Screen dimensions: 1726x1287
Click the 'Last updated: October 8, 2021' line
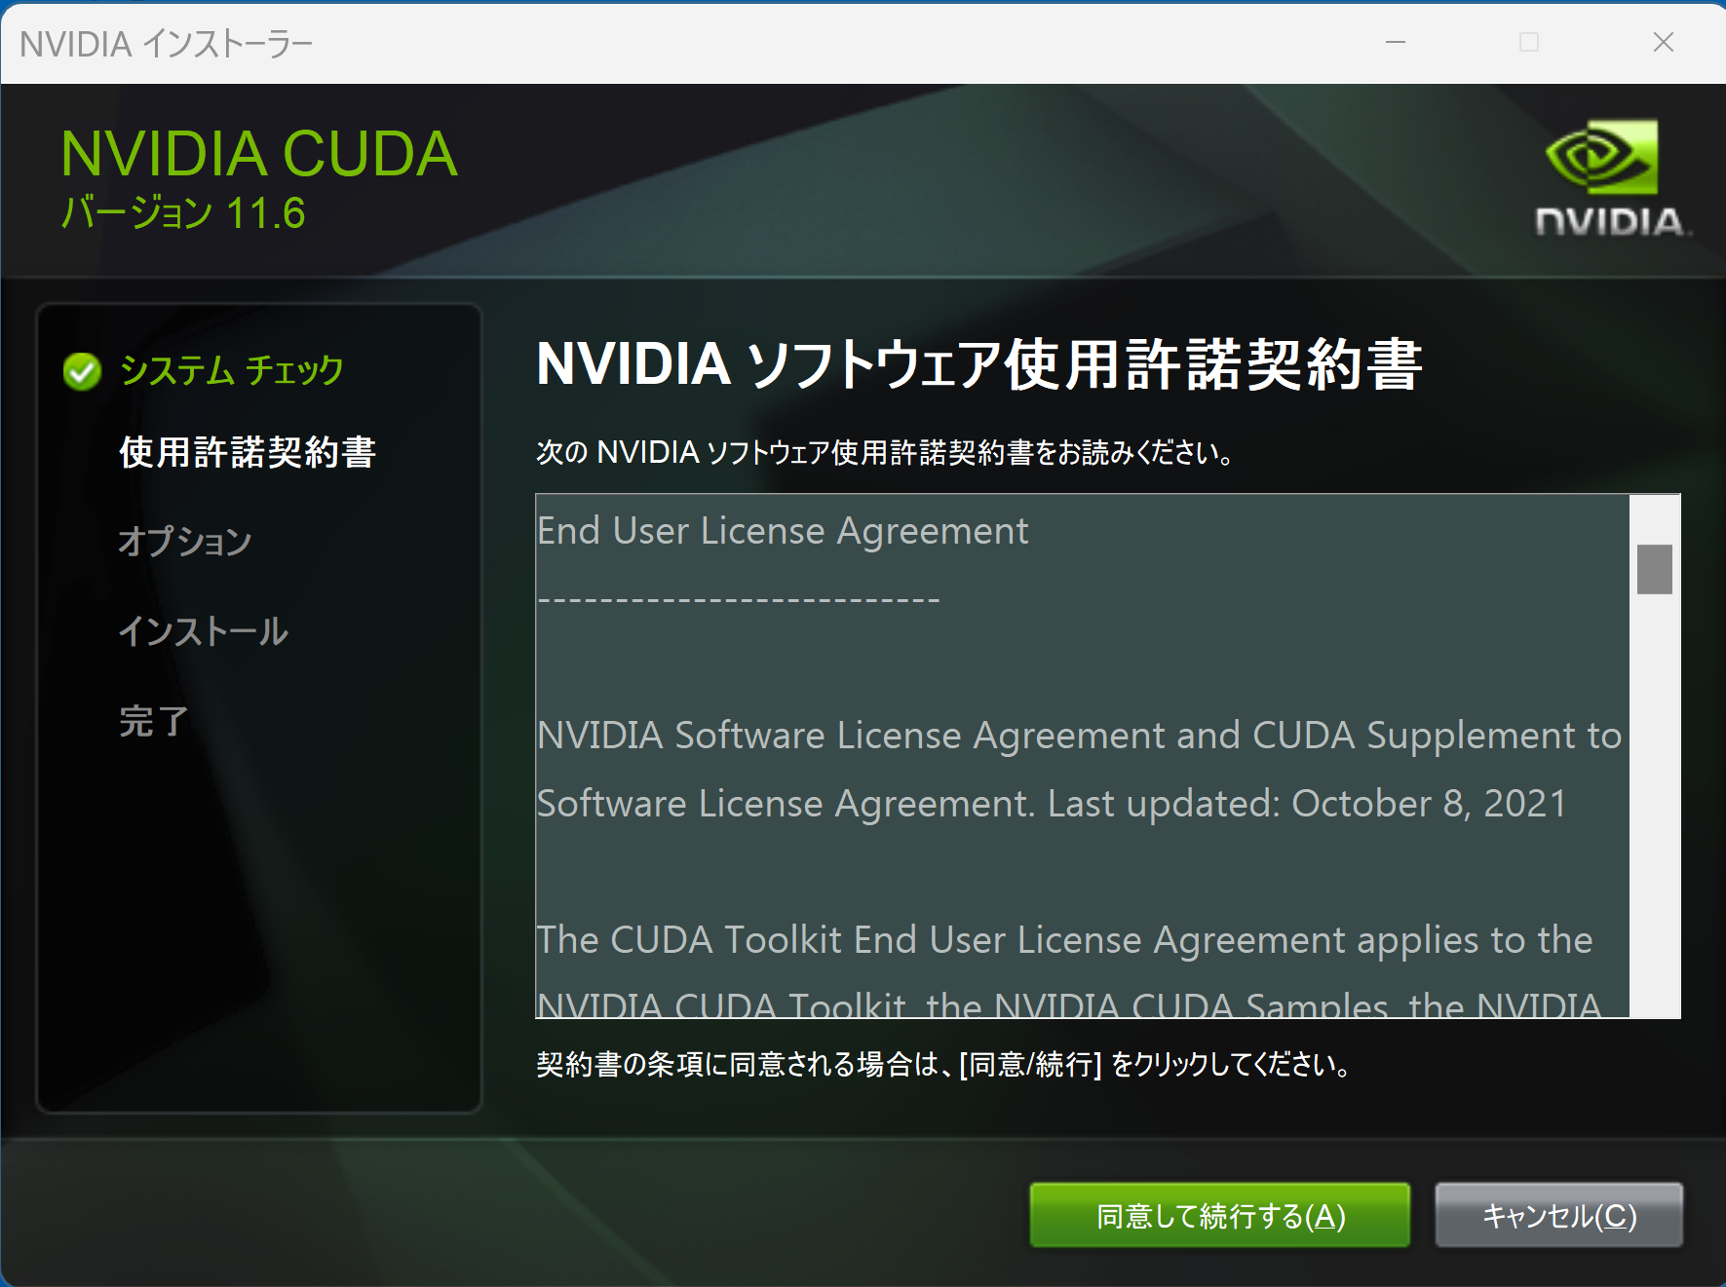pos(1307,804)
